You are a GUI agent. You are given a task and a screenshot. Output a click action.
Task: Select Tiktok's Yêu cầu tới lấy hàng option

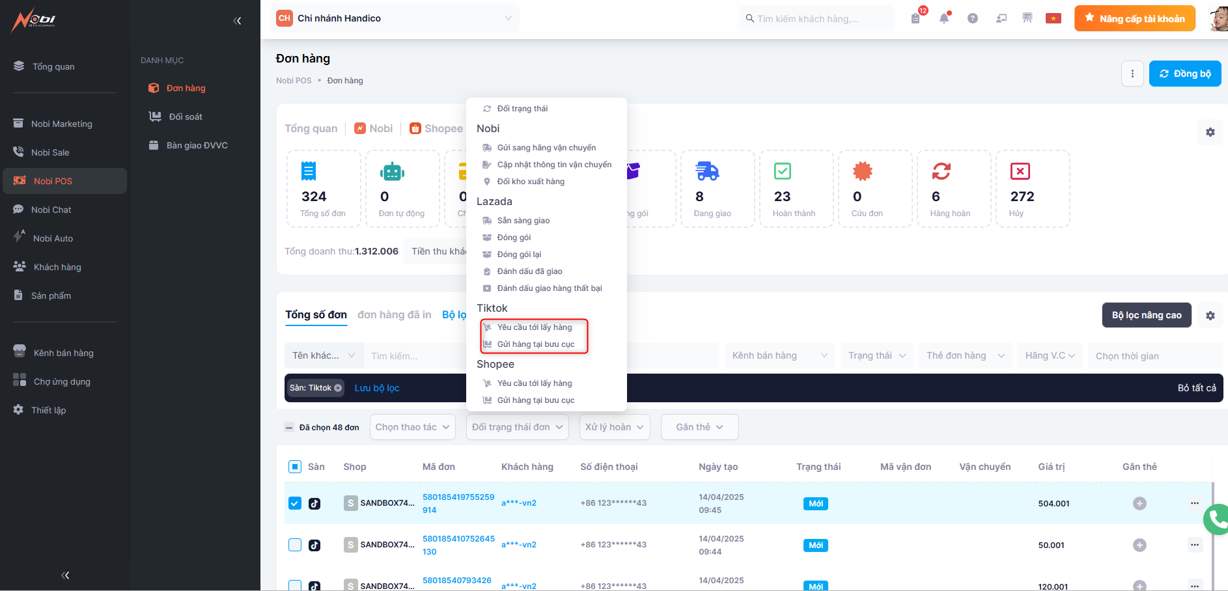(534, 327)
